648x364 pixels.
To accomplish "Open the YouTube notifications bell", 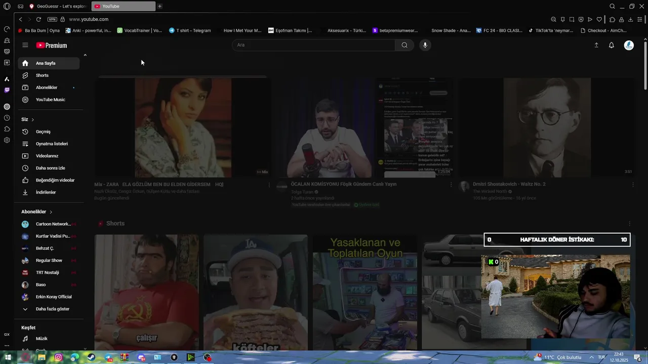I will click(x=611, y=45).
